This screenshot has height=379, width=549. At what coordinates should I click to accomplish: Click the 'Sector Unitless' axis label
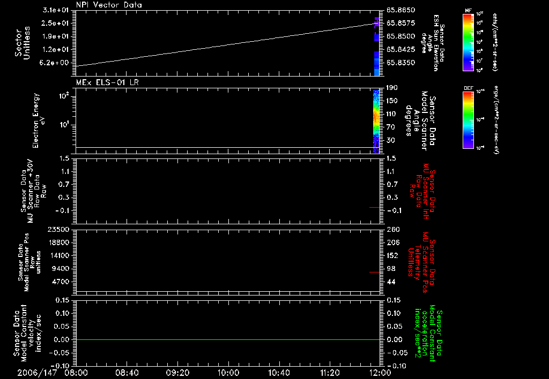pyautogui.click(x=23, y=43)
